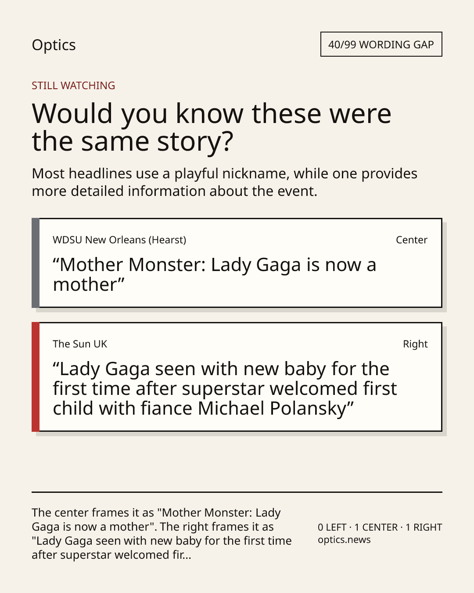
Task: Click The Sun UK source name
Action: pos(80,344)
